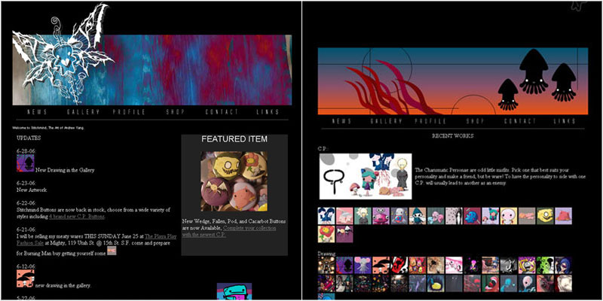Open the Drawing green slime thumbnail
The image size is (603, 301).
pos(545,266)
